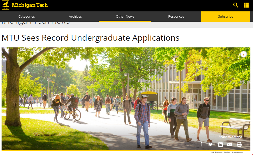Share this story on Facebook
This screenshot has height=155, width=253.
(201, 144)
